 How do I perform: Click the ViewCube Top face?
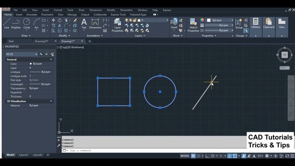point(285,55)
